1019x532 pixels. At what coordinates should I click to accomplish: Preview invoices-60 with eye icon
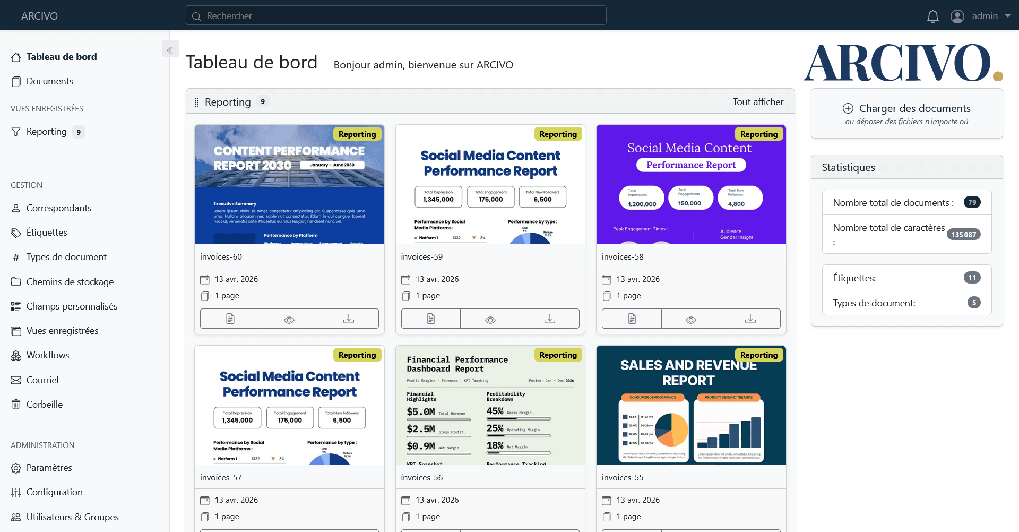click(289, 319)
